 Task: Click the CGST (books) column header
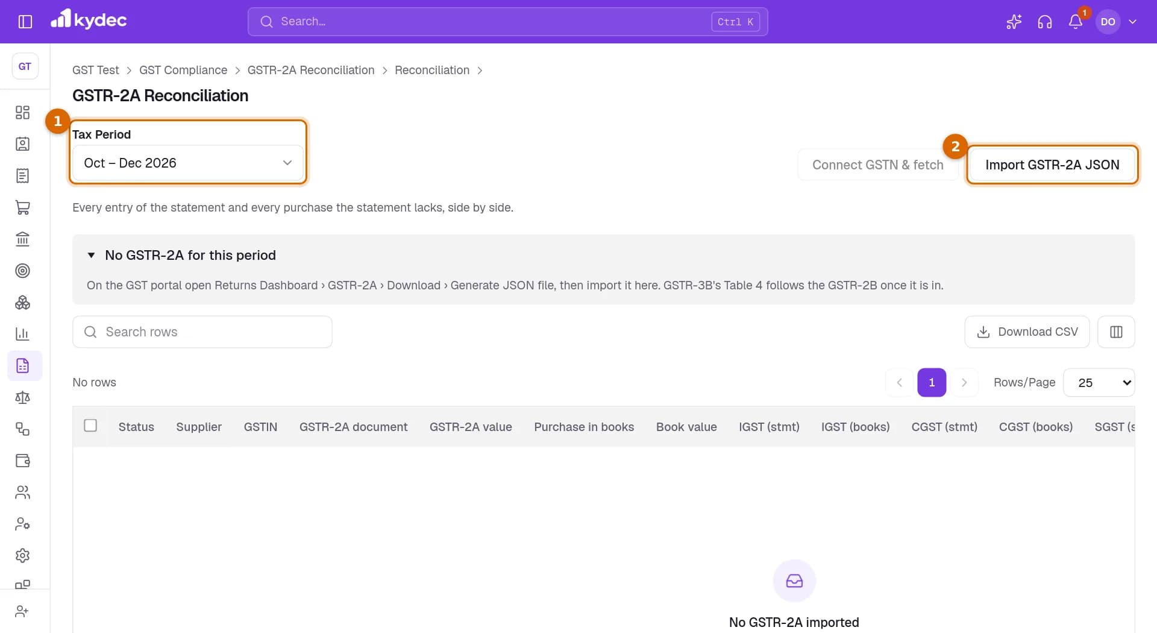[1036, 427]
